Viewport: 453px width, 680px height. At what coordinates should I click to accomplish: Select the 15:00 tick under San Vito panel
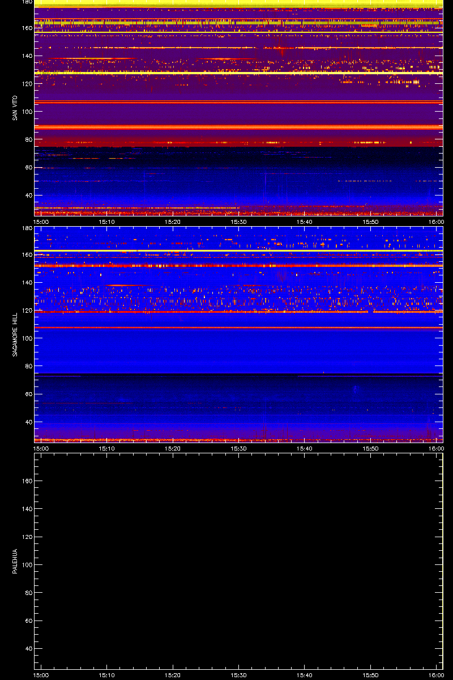(41, 222)
